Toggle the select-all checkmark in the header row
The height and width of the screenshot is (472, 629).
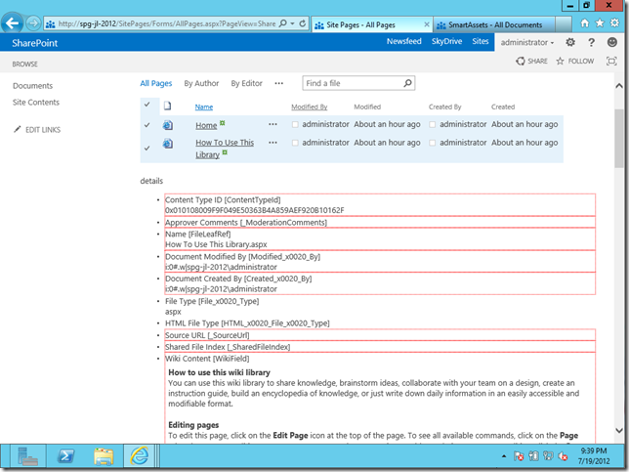(147, 106)
